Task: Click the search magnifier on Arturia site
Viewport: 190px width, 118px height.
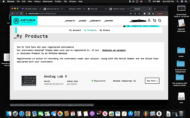Action: (160, 20)
